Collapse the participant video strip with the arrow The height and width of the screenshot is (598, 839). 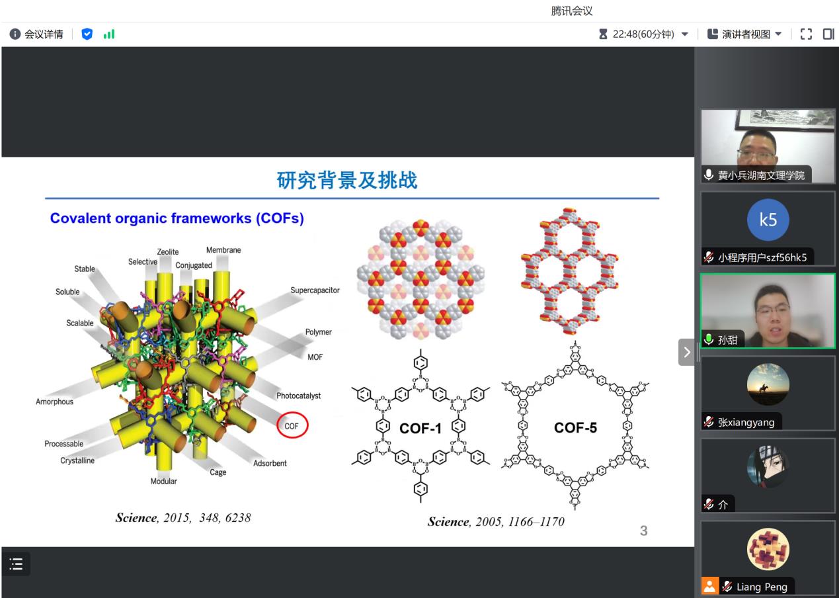[x=686, y=352]
